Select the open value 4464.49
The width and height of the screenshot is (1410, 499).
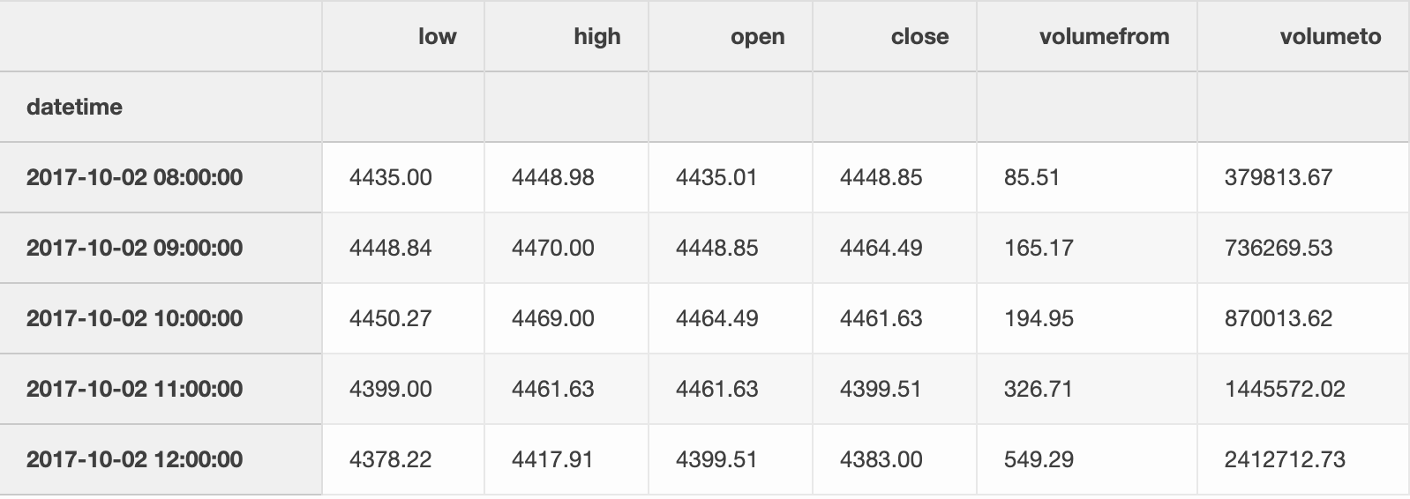click(716, 318)
